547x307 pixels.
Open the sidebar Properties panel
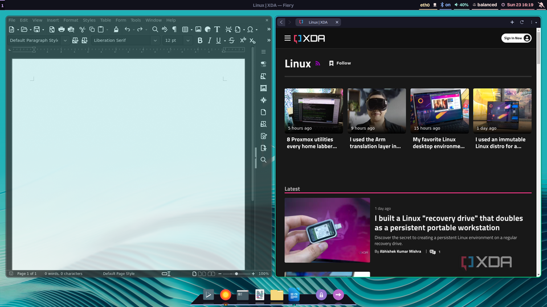(x=263, y=64)
